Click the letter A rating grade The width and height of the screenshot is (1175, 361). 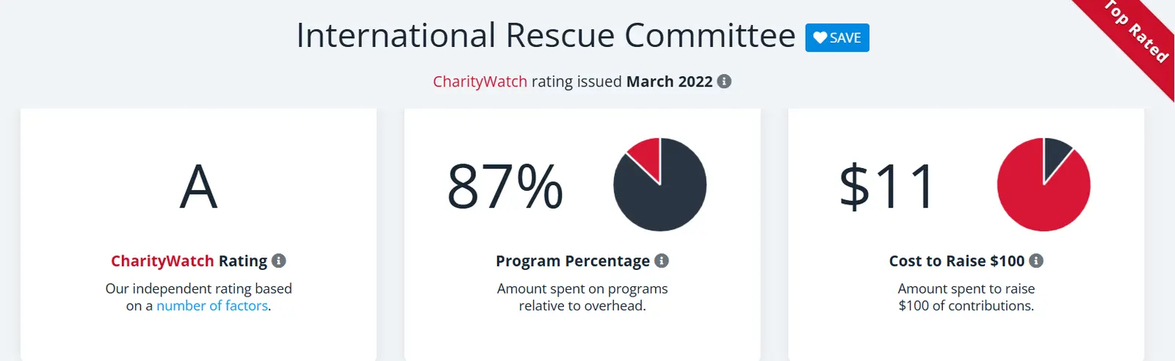click(x=199, y=187)
